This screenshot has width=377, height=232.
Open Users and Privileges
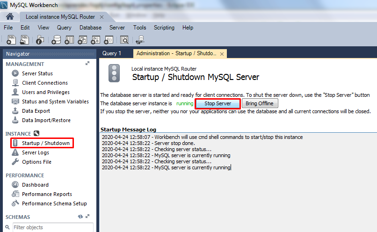tap(46, 92)
